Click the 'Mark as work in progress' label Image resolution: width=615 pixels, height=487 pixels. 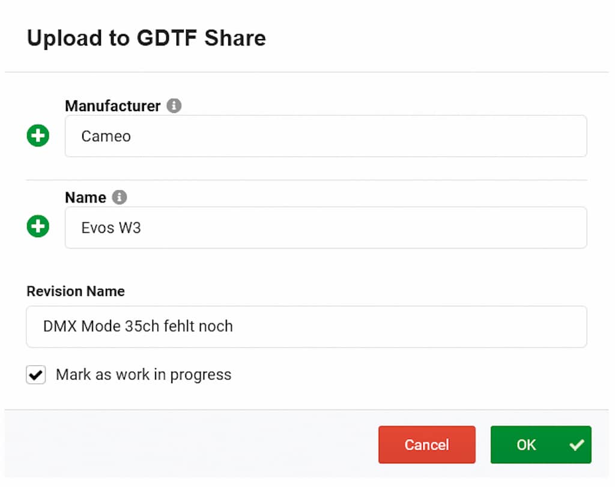(x=143, y=375)
